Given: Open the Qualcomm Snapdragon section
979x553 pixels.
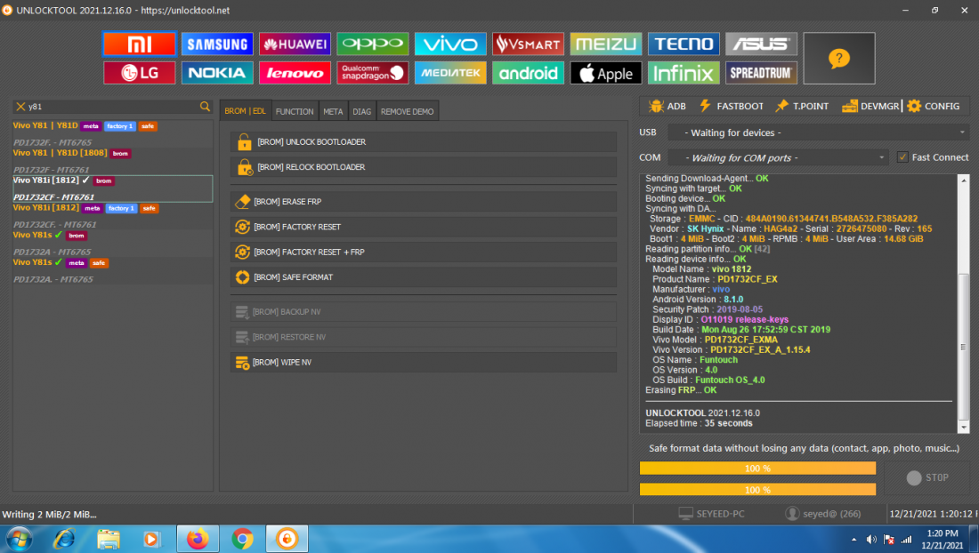Looking at the screenshot, I should (373, 72).
